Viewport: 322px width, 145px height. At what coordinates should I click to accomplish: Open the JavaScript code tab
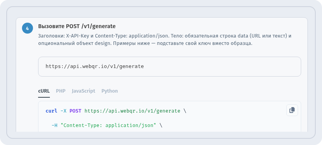click(83, 91)
